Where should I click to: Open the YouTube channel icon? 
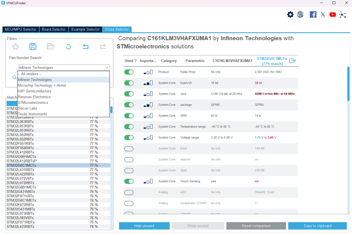click(332, 15)
